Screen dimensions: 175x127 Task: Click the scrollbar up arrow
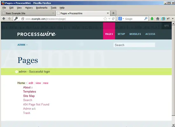pos(173,24)
